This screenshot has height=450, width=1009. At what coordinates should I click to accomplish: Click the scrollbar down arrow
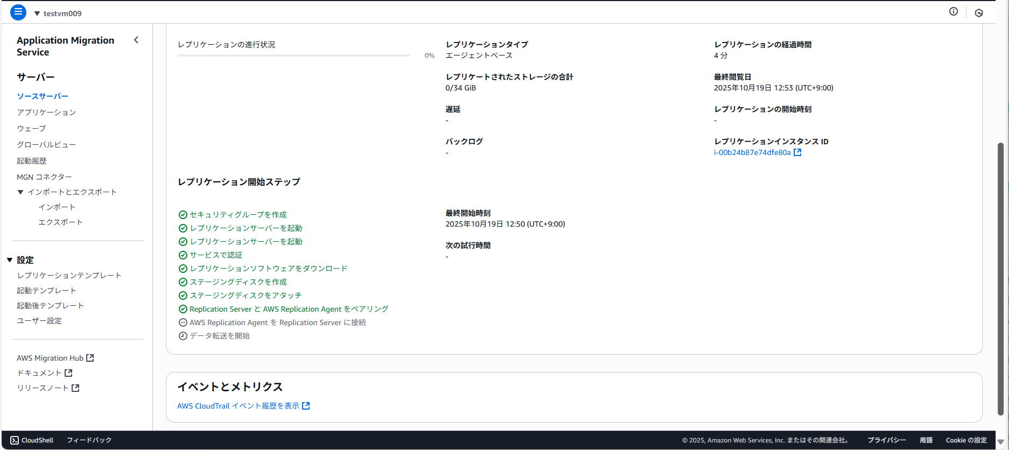1000,442
